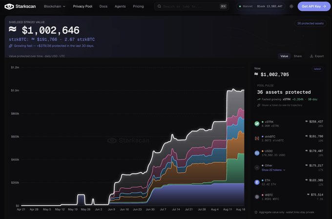Open the Blockchain dropdown menu
The width and height of the screenshot is (332, 219).
(55, 6)
